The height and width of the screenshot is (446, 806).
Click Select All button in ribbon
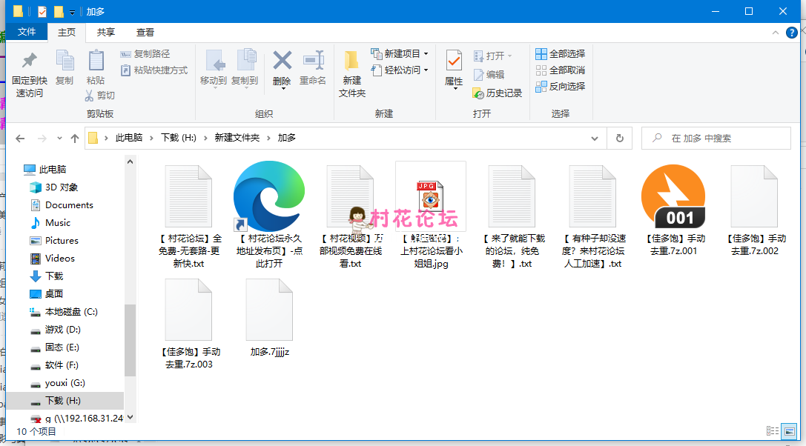(x=561, y=53)
